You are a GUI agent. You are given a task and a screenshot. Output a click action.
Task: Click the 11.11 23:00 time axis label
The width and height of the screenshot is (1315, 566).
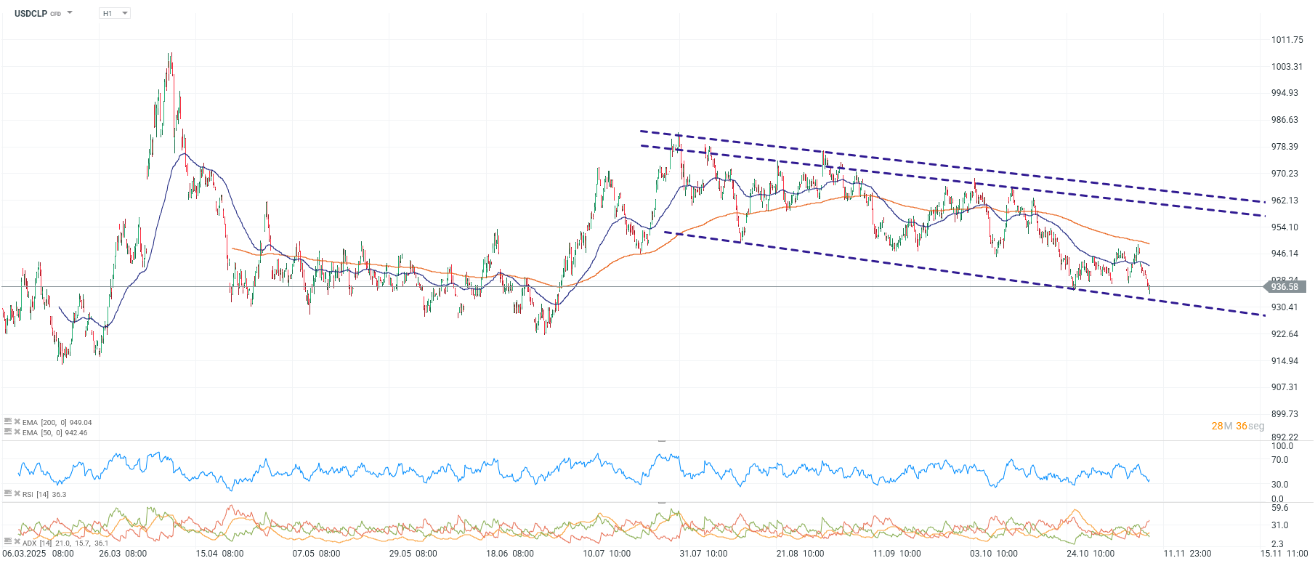pyautogui.click(x=1187, y=554)
